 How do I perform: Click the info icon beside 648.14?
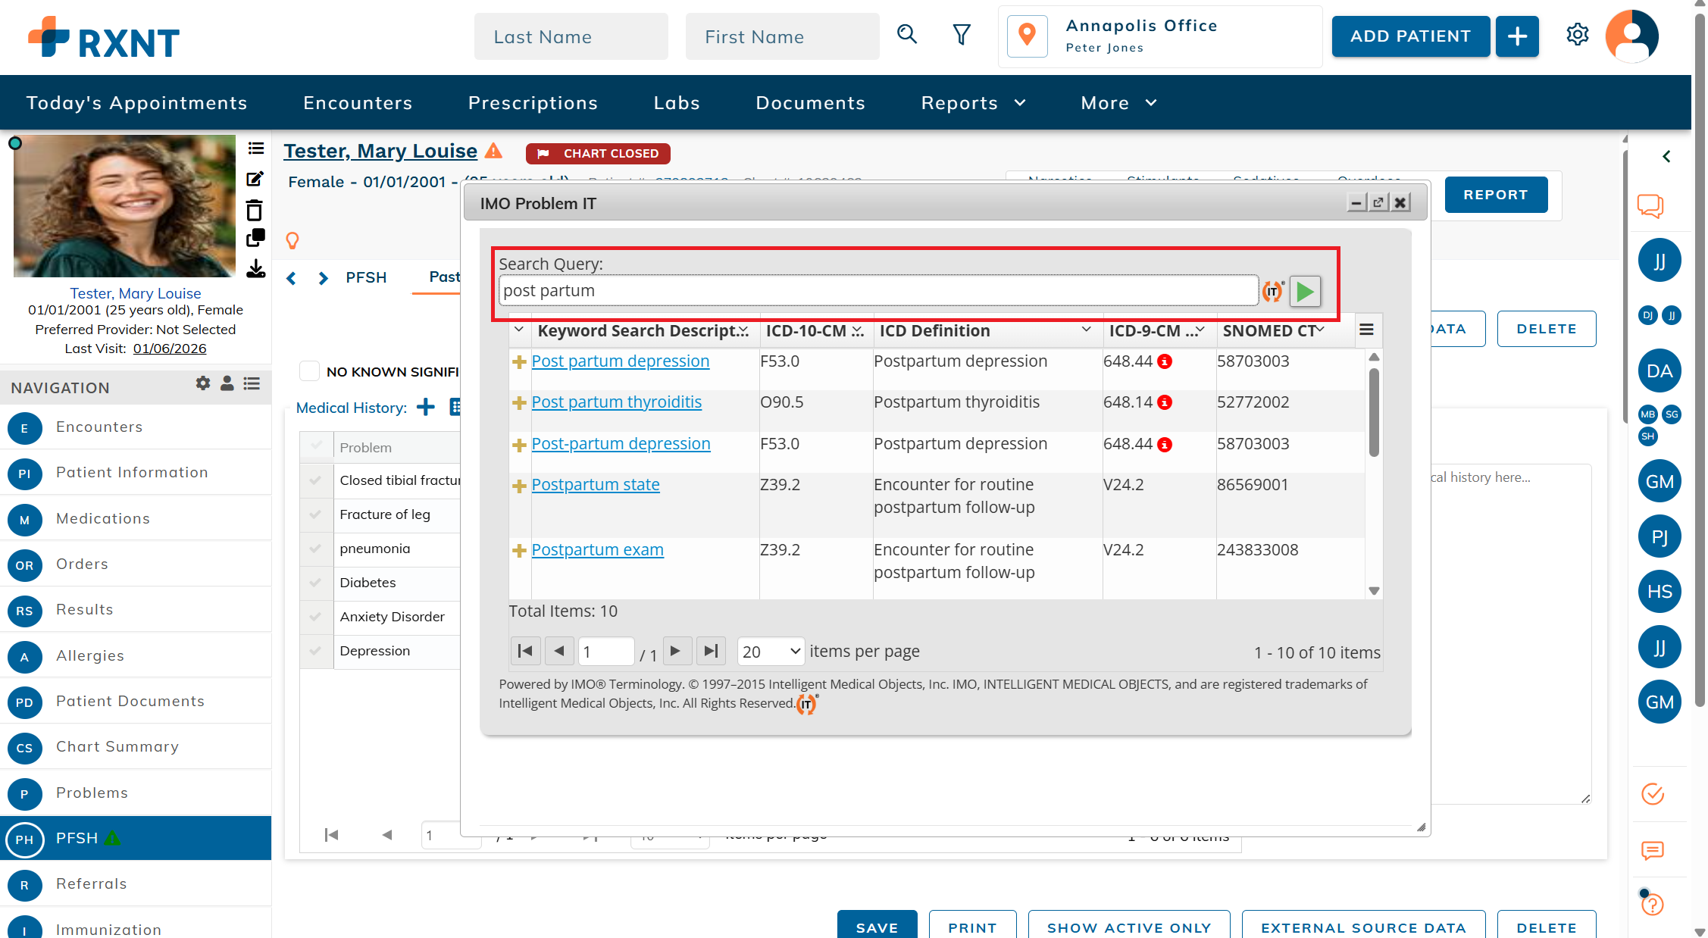(1165, 403)
